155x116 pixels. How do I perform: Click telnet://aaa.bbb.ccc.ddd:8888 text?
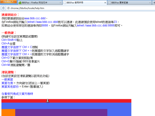(x=96, y=25)
